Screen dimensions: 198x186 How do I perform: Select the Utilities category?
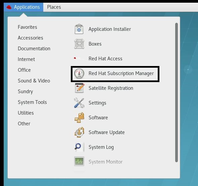(x=26, y=113)
